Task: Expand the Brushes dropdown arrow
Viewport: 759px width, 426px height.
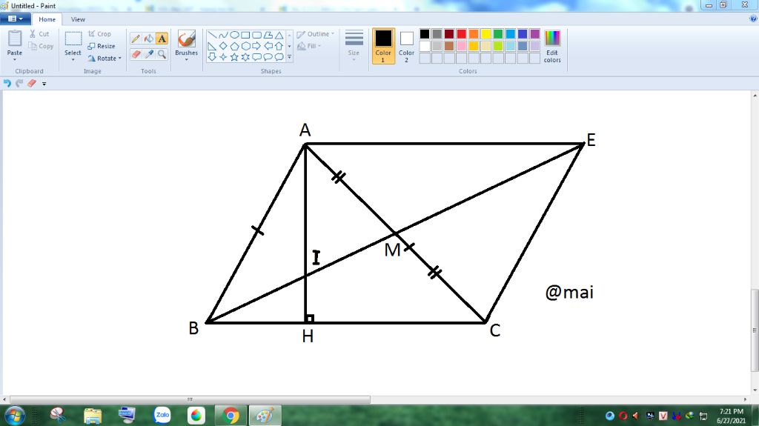Action: (x=186, y=59)
